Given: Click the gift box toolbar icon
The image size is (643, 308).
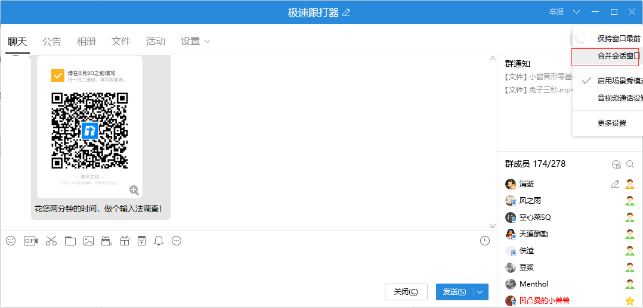Looking at the screenshot, I should click(x=124, y=241).
